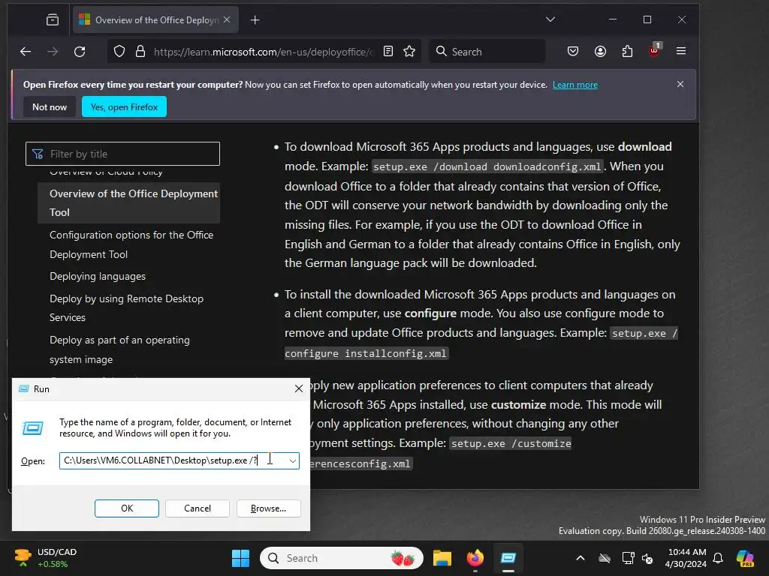Viewport: 769px width, 576px height.
Task: Click the Firefox back arrow
Action: pyautogui.click(x=26, y=52)
